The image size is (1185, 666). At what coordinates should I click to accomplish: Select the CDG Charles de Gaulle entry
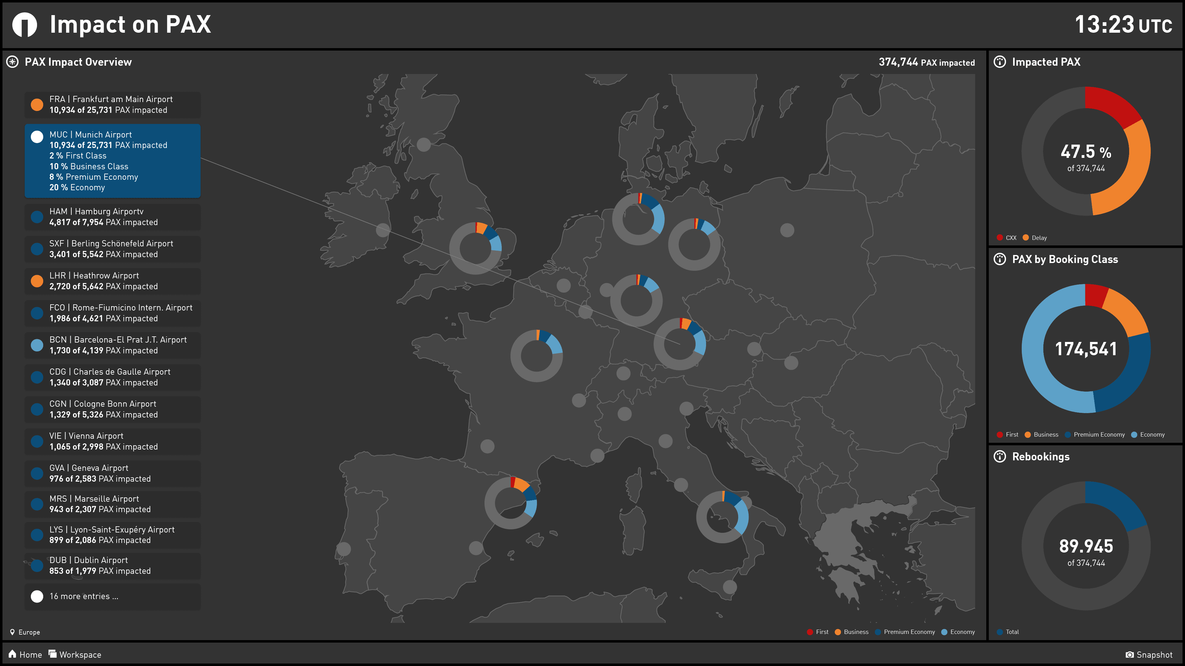[112, 377]
